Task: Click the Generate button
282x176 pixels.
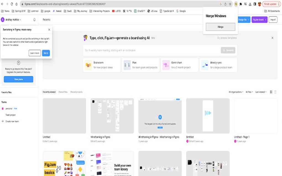Action: 228,50
